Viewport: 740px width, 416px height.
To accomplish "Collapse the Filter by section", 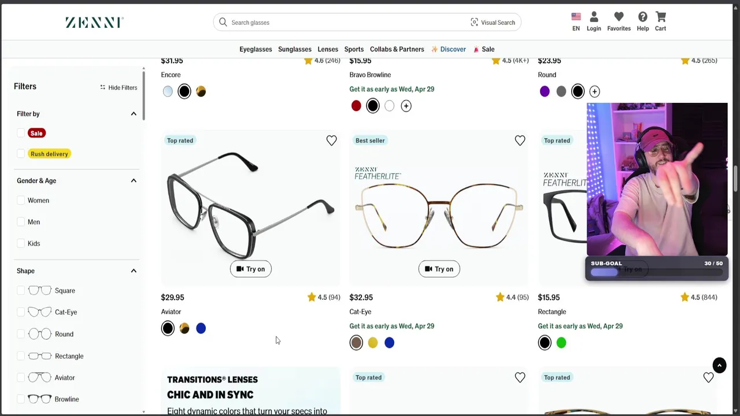I will [x=134, y=114].
